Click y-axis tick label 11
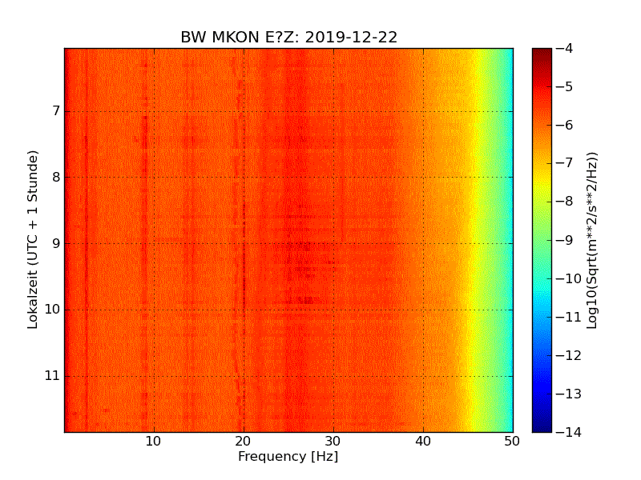Image resolution: width=641 pixels, height=480 pixels. (52, 375)
